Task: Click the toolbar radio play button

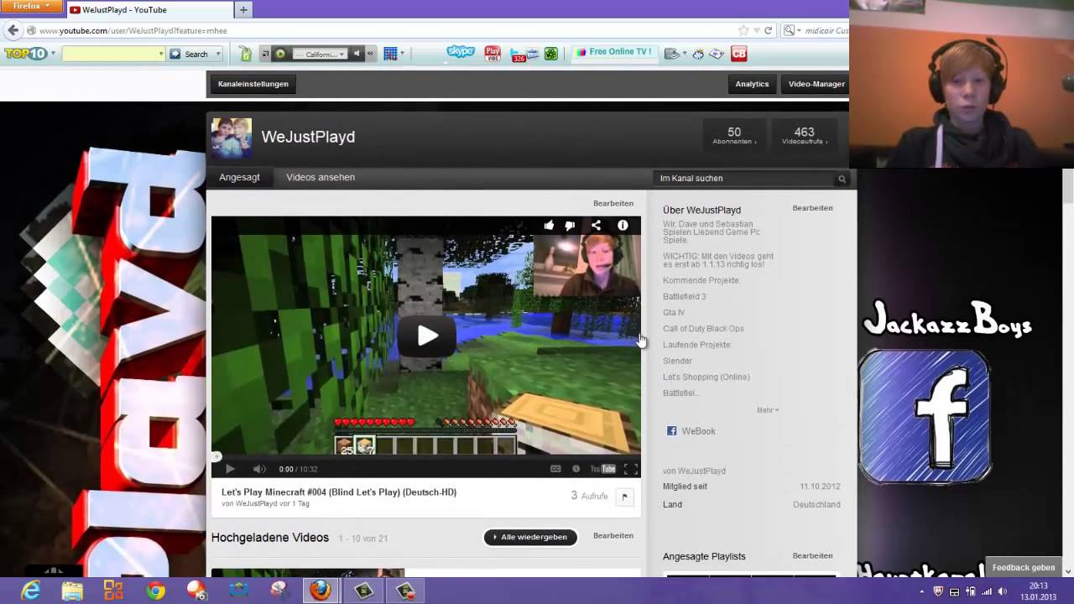Action: point(280,54)
